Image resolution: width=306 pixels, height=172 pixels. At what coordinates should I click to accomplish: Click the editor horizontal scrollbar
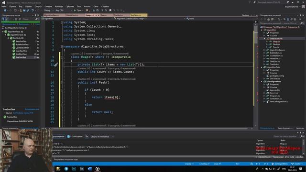150,129
